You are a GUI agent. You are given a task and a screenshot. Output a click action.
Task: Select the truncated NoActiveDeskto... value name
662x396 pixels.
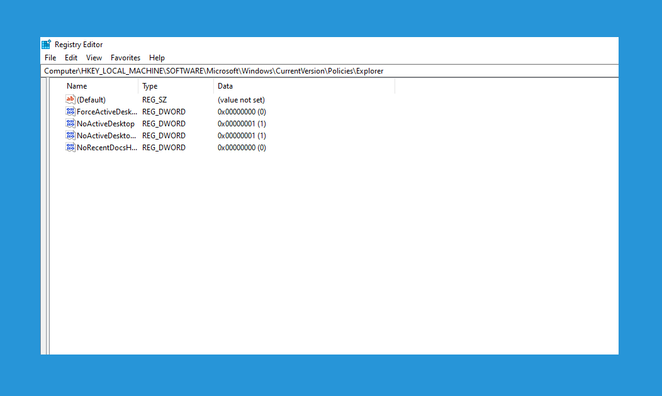pos(106,135)
